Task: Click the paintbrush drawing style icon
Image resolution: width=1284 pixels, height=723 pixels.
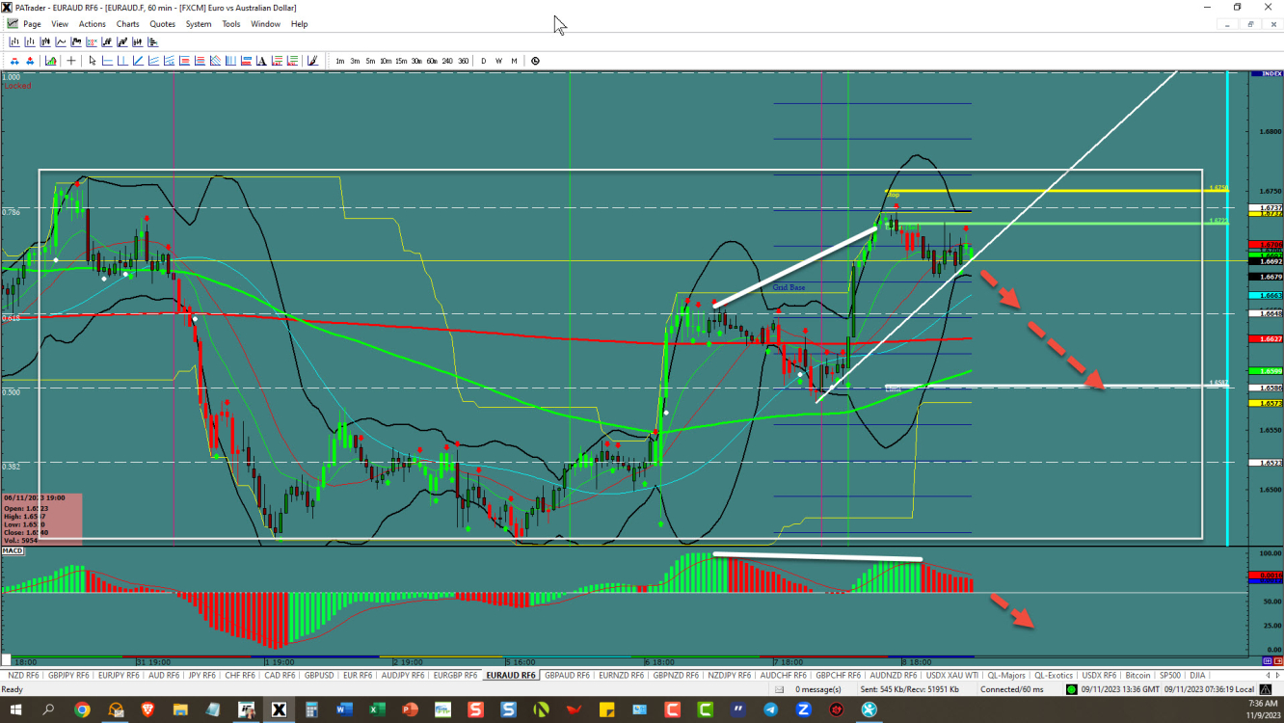Action: 311,61
